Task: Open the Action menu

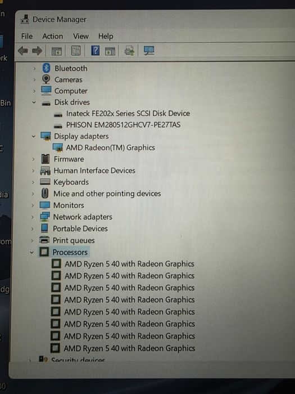Action: coord(53,36)
